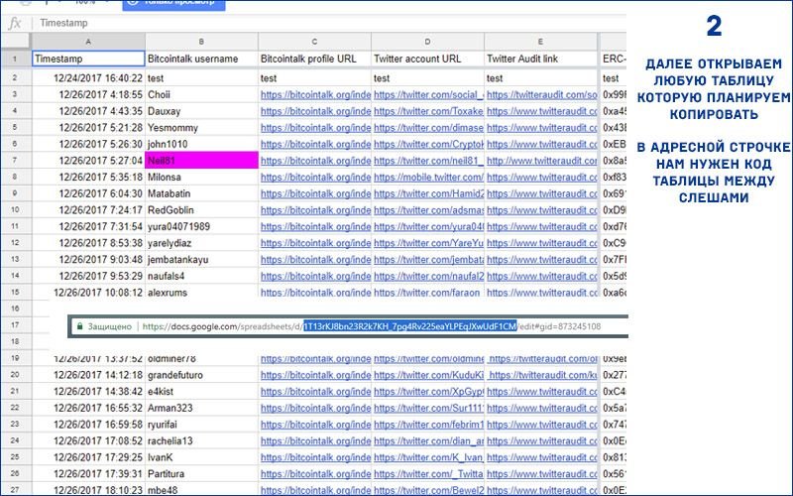Click timestamp 12/26/2017 17:39:31

(98, 474)
